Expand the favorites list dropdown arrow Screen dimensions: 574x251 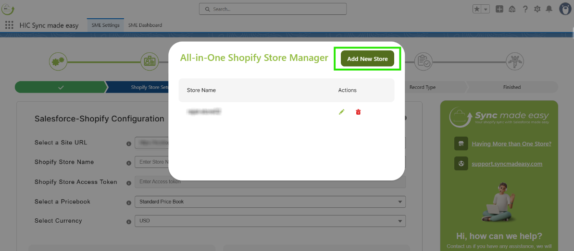[486, 9]
